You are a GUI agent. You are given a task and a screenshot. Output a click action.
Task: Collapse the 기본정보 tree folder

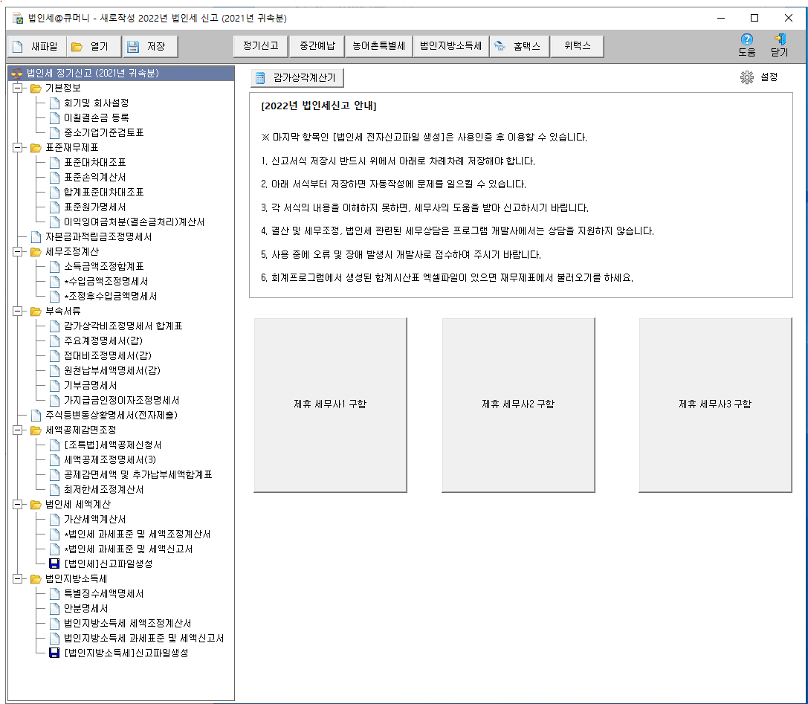18,88
